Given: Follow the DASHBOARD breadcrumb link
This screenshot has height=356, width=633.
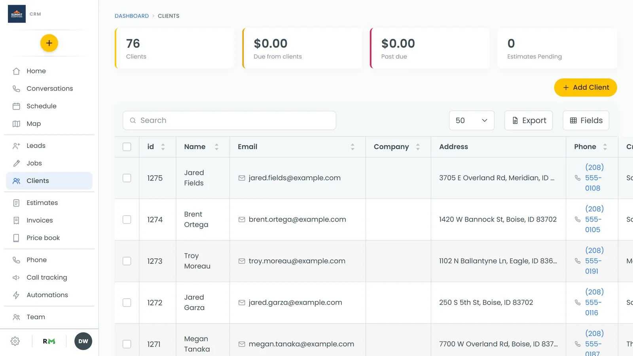Looking at the screenshot, I should pyautogui.click(x=132, y=16).
